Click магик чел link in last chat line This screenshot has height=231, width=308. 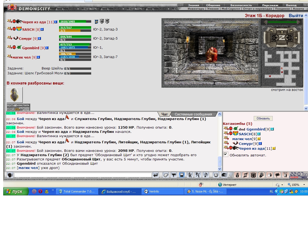(x=28, y=168)
